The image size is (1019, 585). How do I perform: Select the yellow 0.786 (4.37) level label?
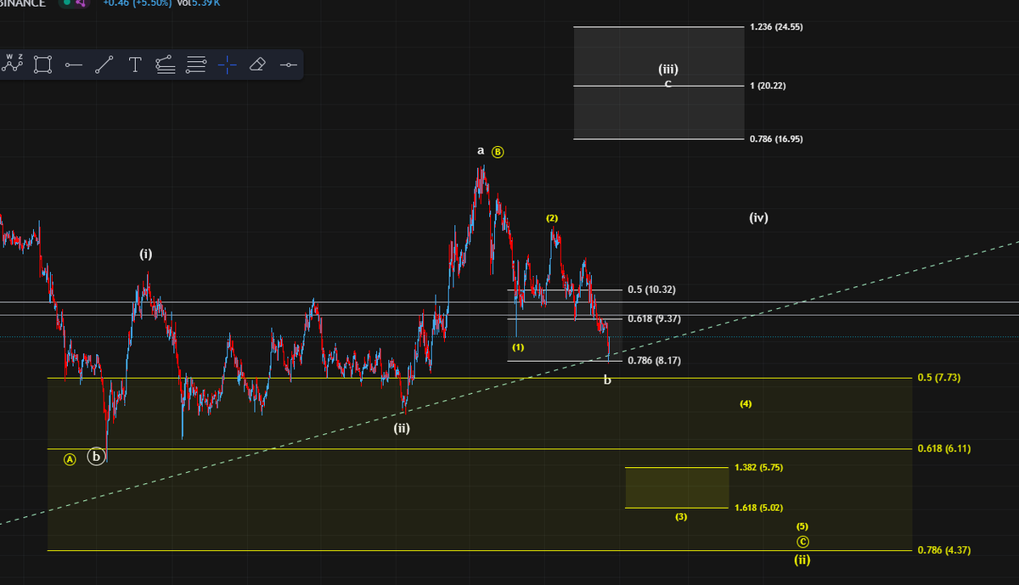point(946,549)
